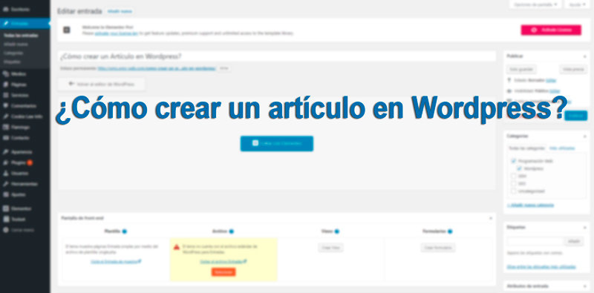
Task: Open the Escritorio dashboard icon in sidebar
Action: point(5,9)
